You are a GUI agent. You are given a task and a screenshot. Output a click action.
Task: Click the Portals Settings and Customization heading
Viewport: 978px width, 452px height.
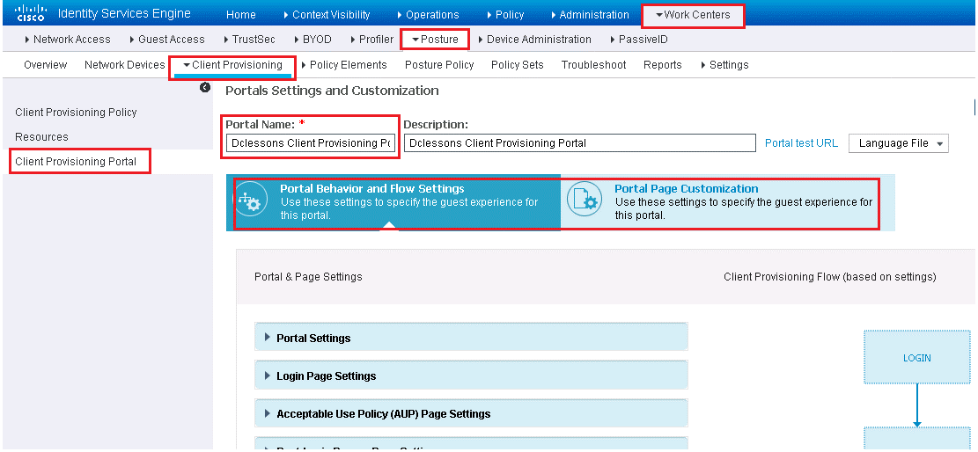point(332,91)
